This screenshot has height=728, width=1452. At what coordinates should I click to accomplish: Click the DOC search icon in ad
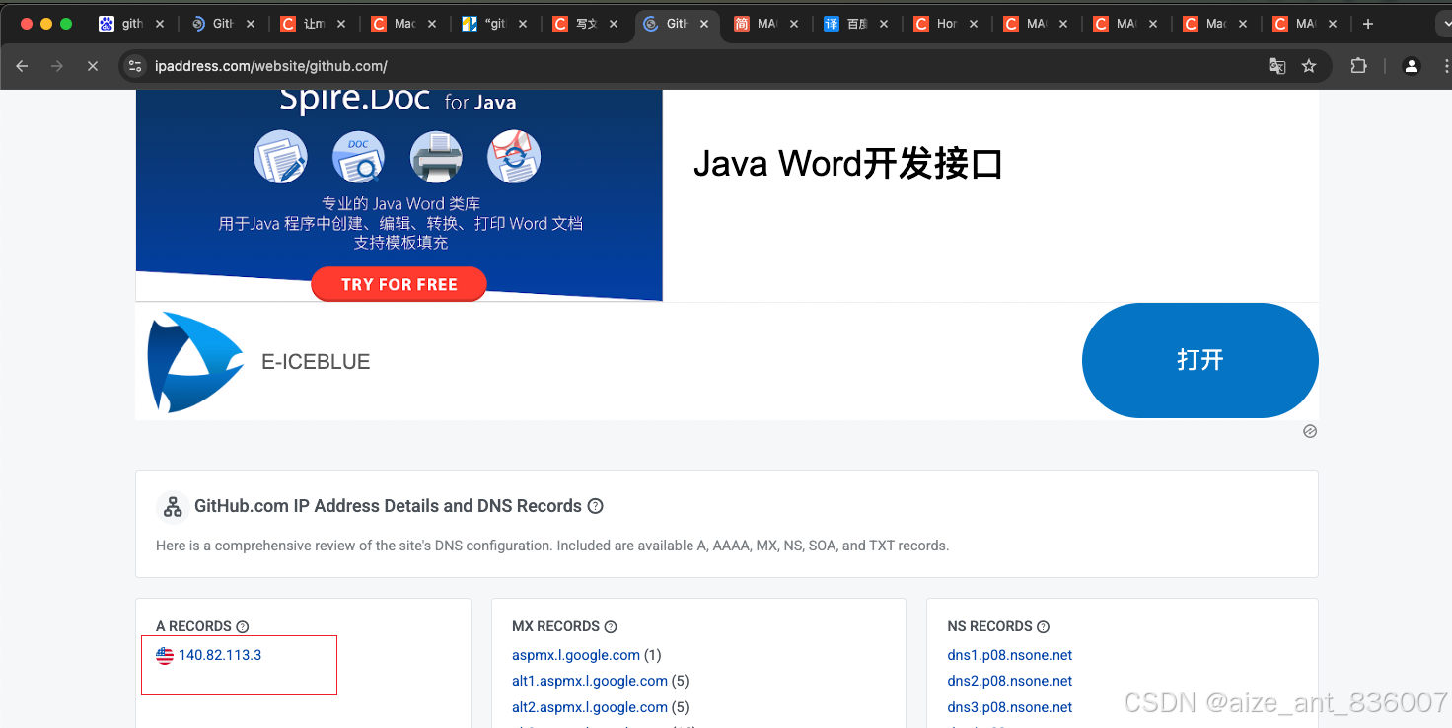click(358, 157)
